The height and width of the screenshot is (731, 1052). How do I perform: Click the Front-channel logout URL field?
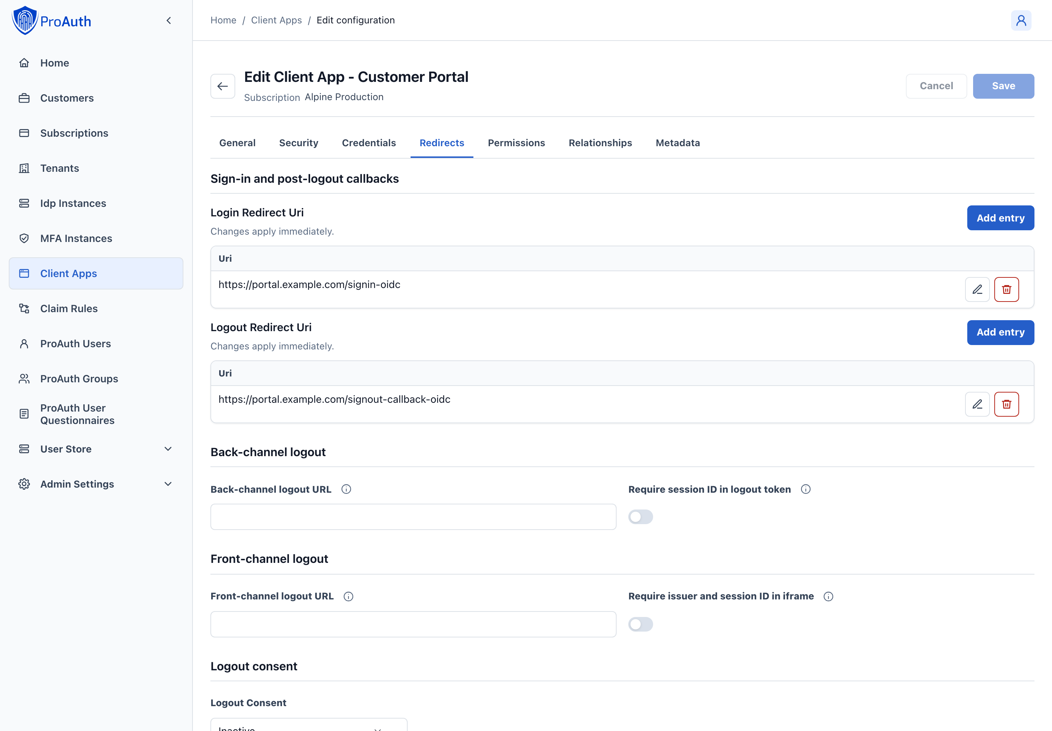pos(413,624)
